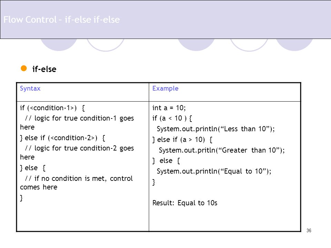This screenshot has width=331, height=248.
Task: Click the Example column header
Action: [165, 89]
